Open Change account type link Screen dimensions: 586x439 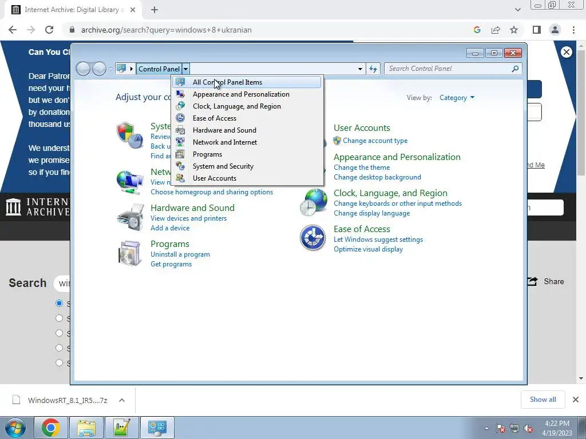[375, 141]
